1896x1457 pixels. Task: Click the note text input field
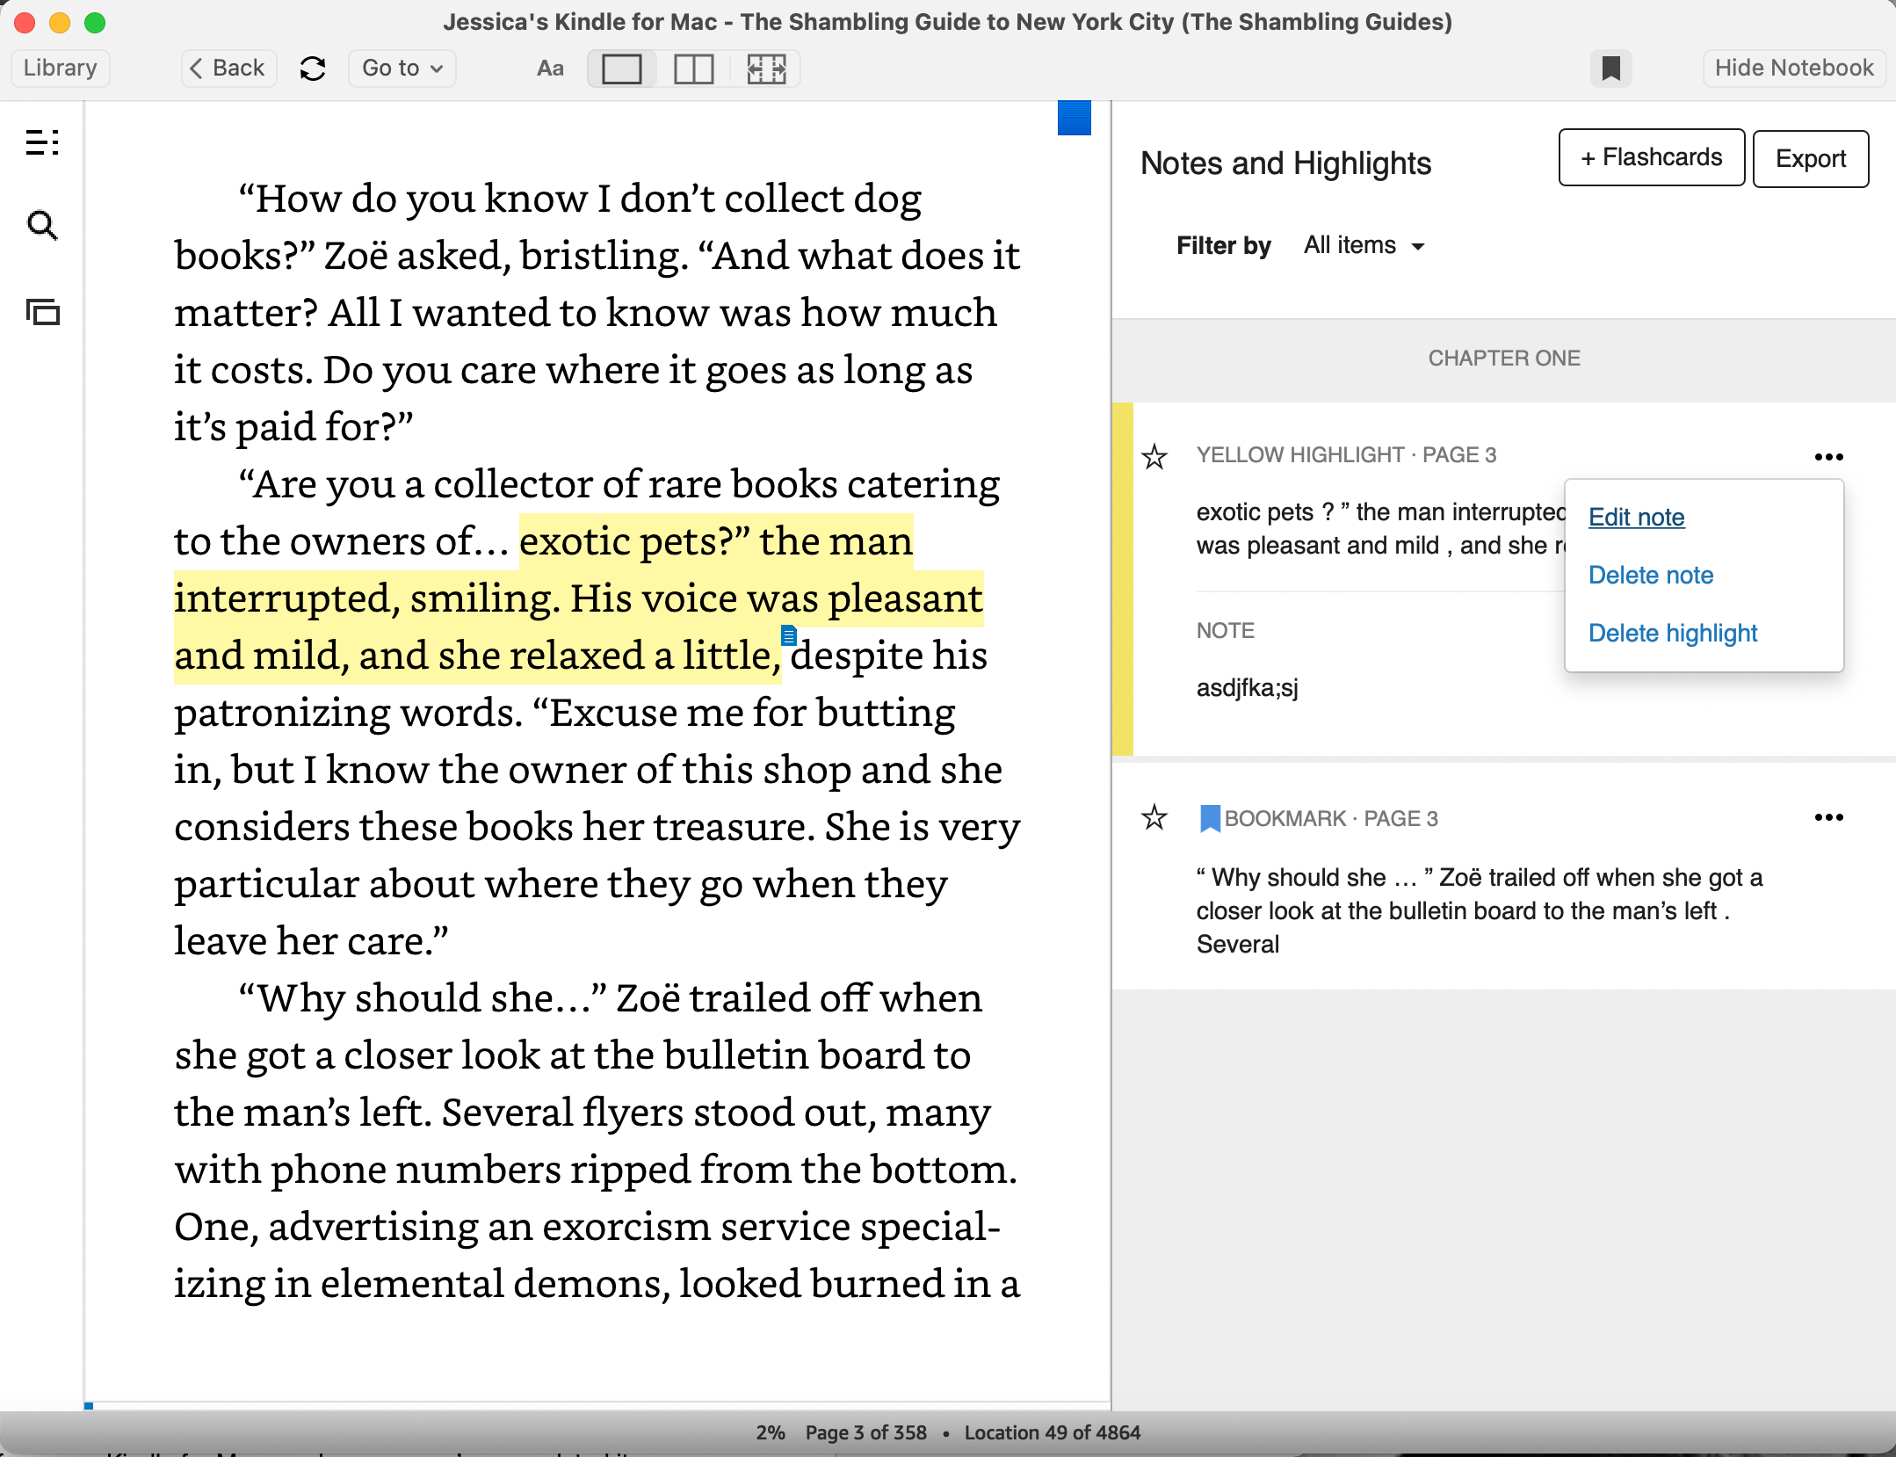point(1246,687)
